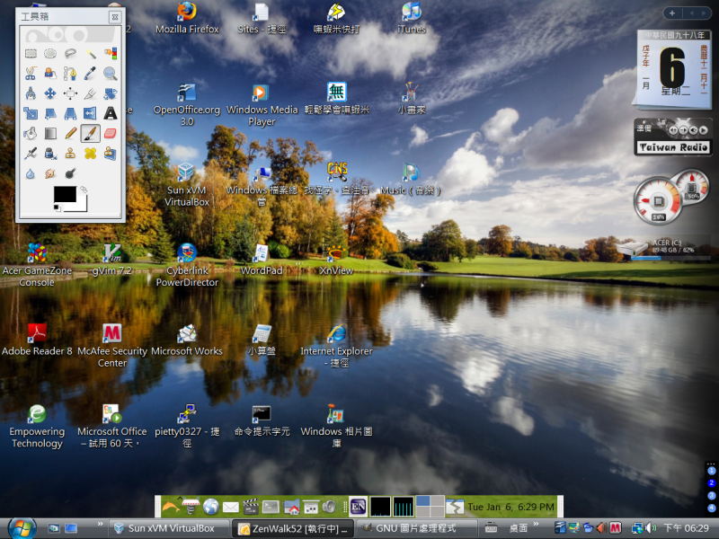
Task: Switch to GNU 圖片處理程式 taskbar window
Action: 408,528
